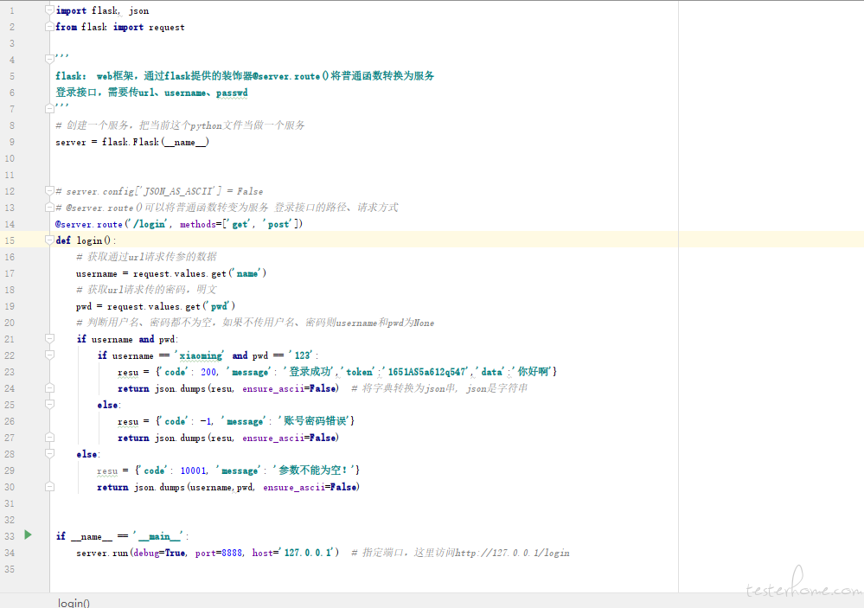This screenshot has width=864, height=608.
Task: Click the green run arrow at line 33
Action: coord(28,534)
